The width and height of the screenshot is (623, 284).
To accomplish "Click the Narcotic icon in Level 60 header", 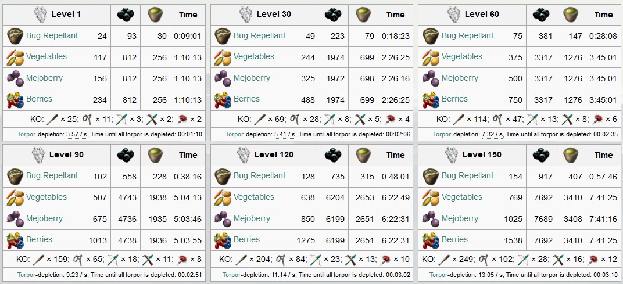I will [x=571, y=15].
